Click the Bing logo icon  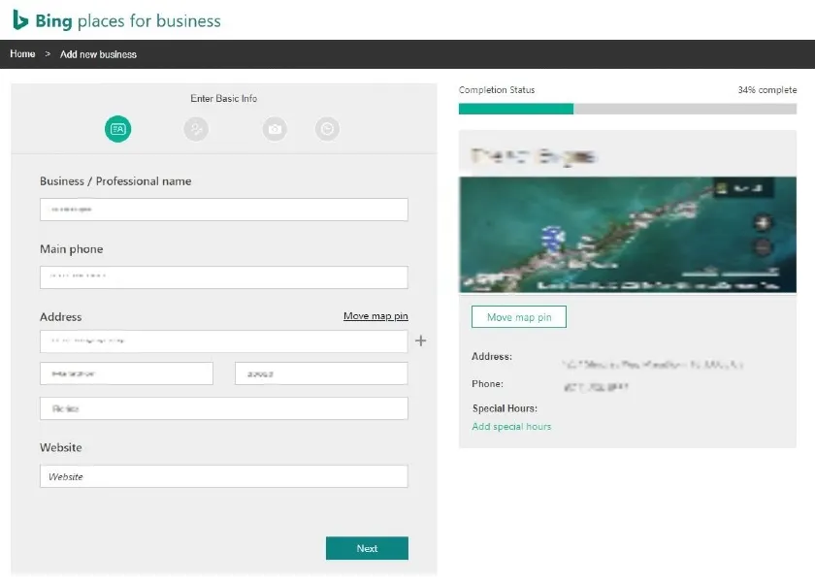click(20, 19)
